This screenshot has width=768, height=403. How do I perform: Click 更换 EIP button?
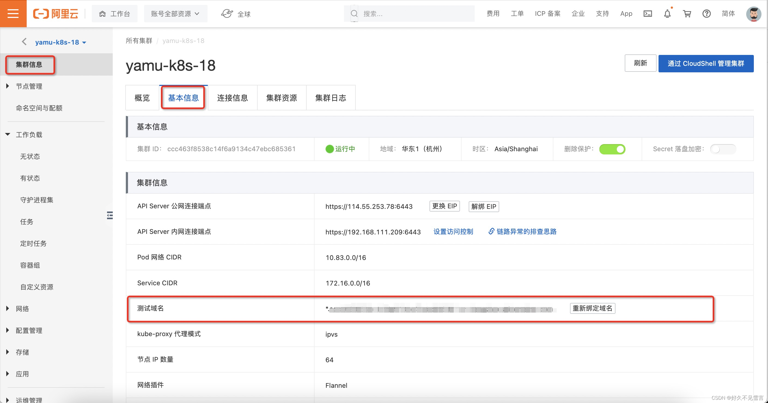[x=444, y=206]
